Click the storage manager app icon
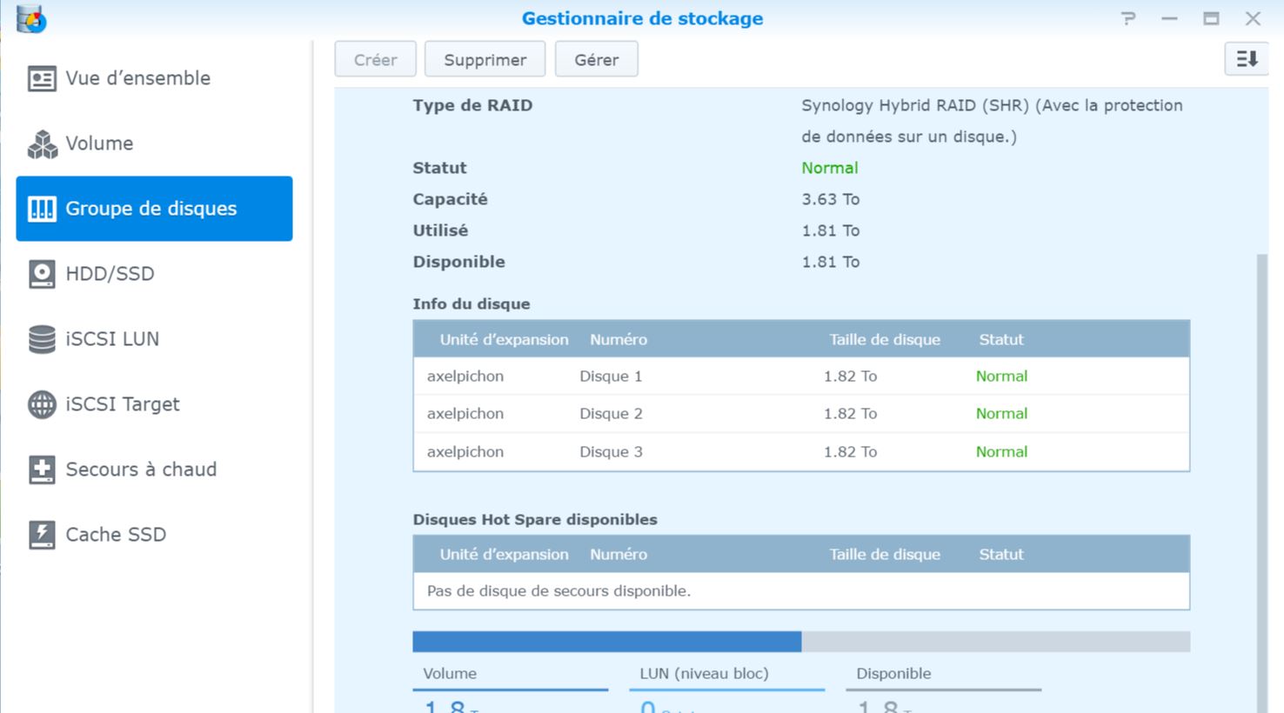 [31, 18]
